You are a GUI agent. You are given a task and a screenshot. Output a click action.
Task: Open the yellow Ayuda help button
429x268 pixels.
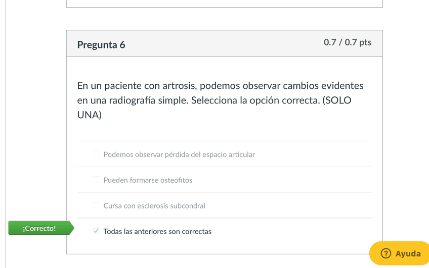tap(400, 253)
